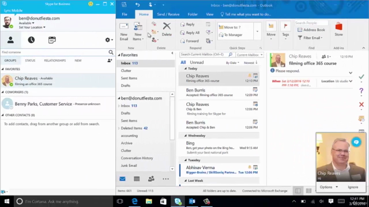Click the chat bubble on Chip Reaves toast
The height and width of the screenshot is (207, 369).
coord(356,142)
